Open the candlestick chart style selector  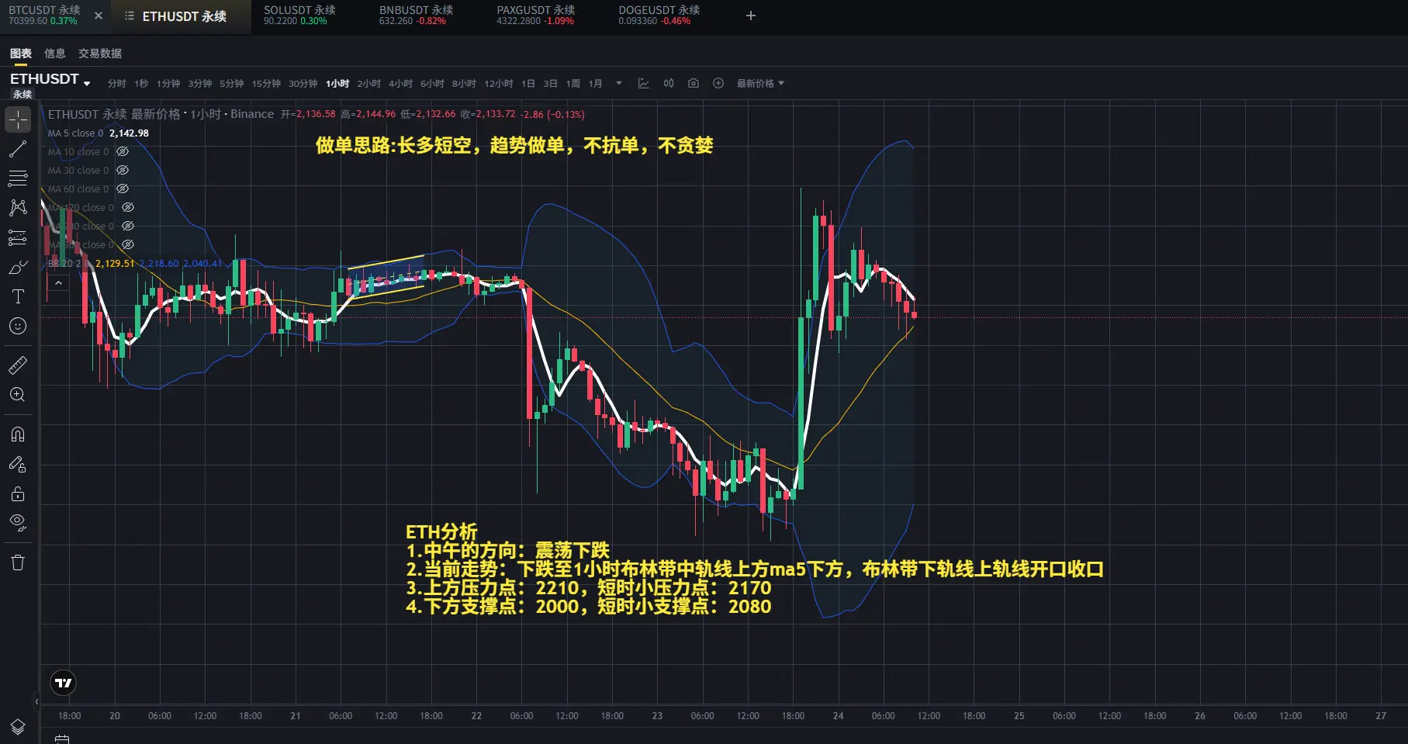(x=668, y=83)
